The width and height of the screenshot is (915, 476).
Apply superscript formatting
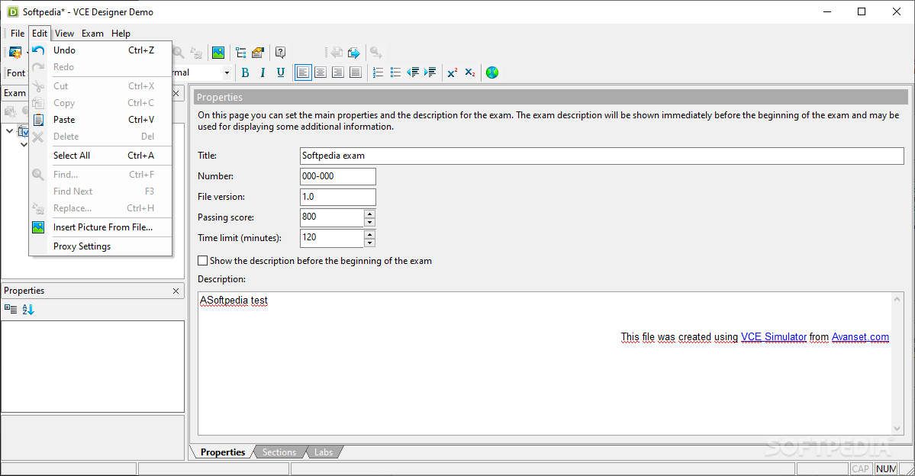point(453,72)
